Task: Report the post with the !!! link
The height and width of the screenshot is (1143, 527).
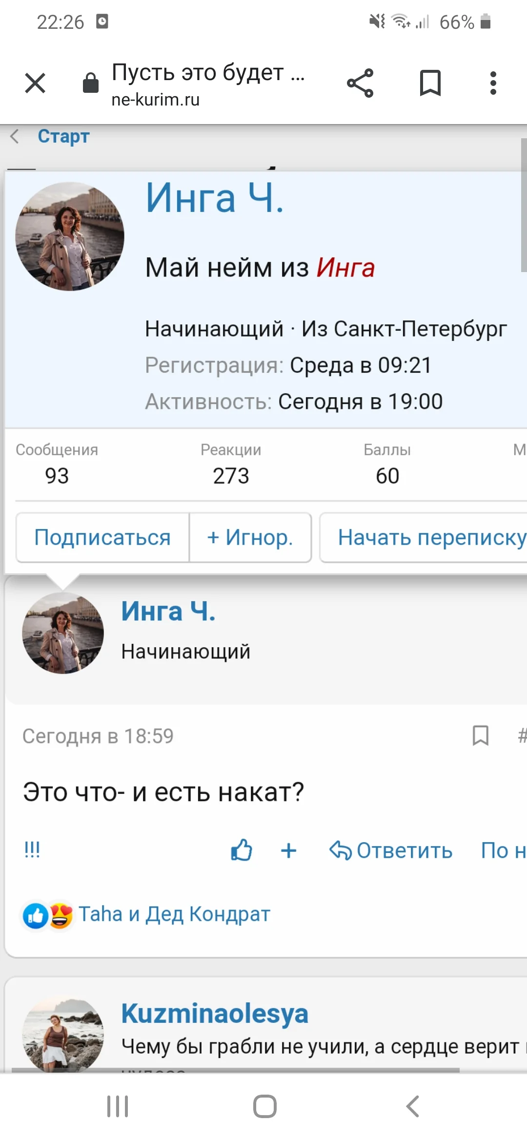Action: [31, 850]
